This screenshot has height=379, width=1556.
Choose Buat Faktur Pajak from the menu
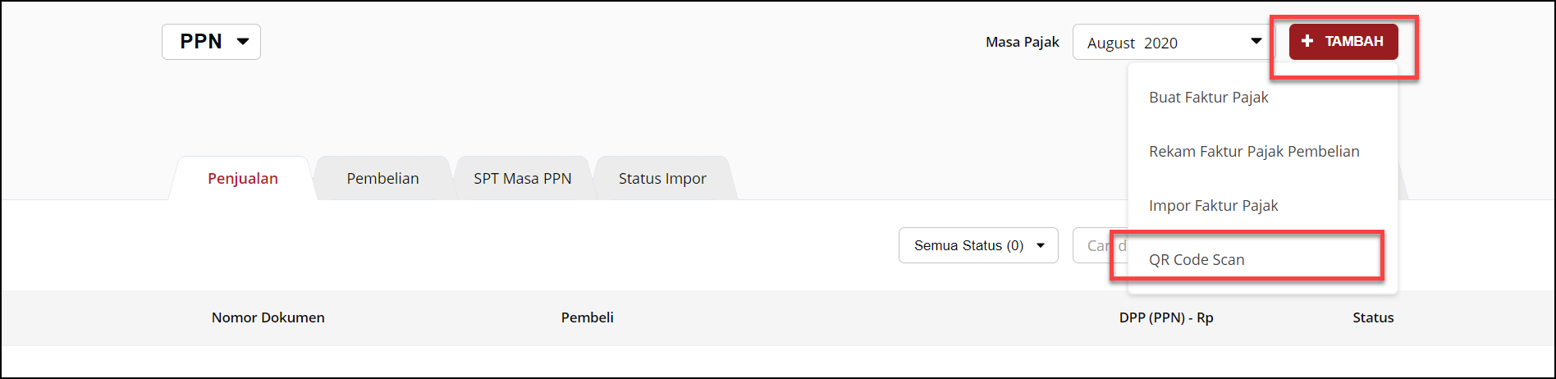tap(1208, 98)
